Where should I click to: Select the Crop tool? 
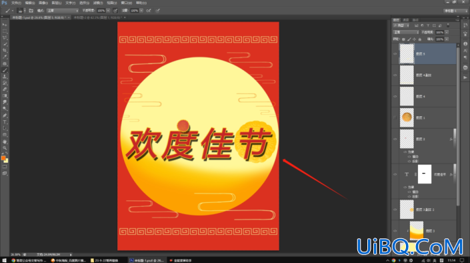point(5,51)
